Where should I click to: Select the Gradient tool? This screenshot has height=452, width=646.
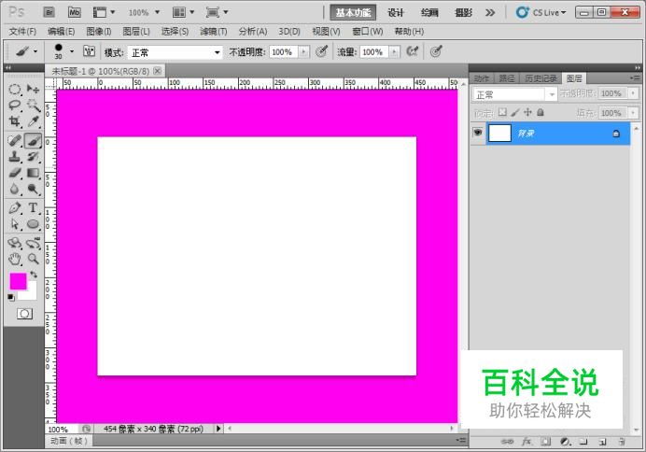[33, 173]
